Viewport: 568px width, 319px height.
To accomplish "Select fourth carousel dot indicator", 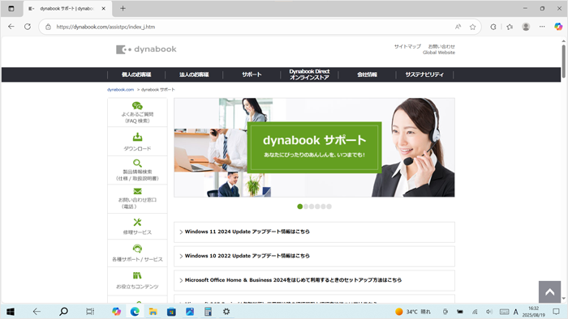I will [317, 206].
